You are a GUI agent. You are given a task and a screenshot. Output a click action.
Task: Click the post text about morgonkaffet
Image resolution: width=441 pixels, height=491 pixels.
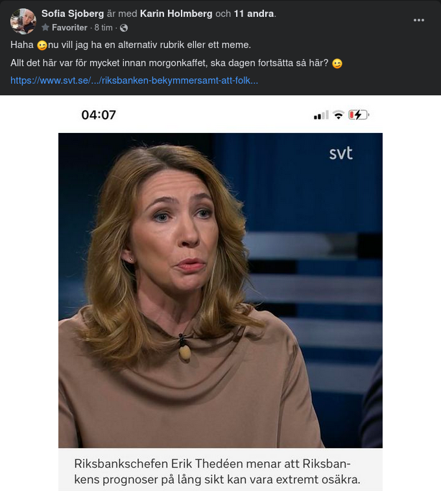point(169,63)
